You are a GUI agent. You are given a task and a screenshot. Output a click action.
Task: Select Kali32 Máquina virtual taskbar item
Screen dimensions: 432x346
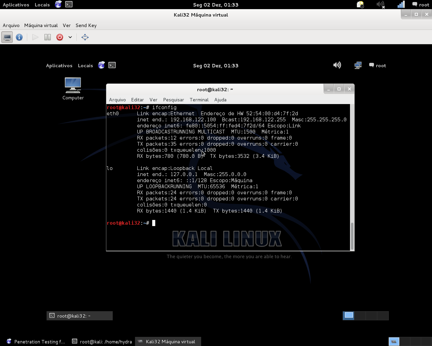(x=168, y=342)
